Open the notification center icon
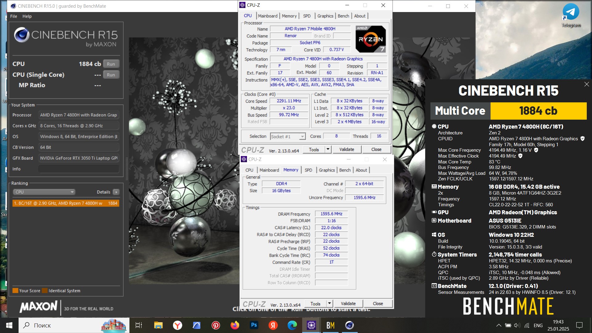 click(x=579, y=325)
